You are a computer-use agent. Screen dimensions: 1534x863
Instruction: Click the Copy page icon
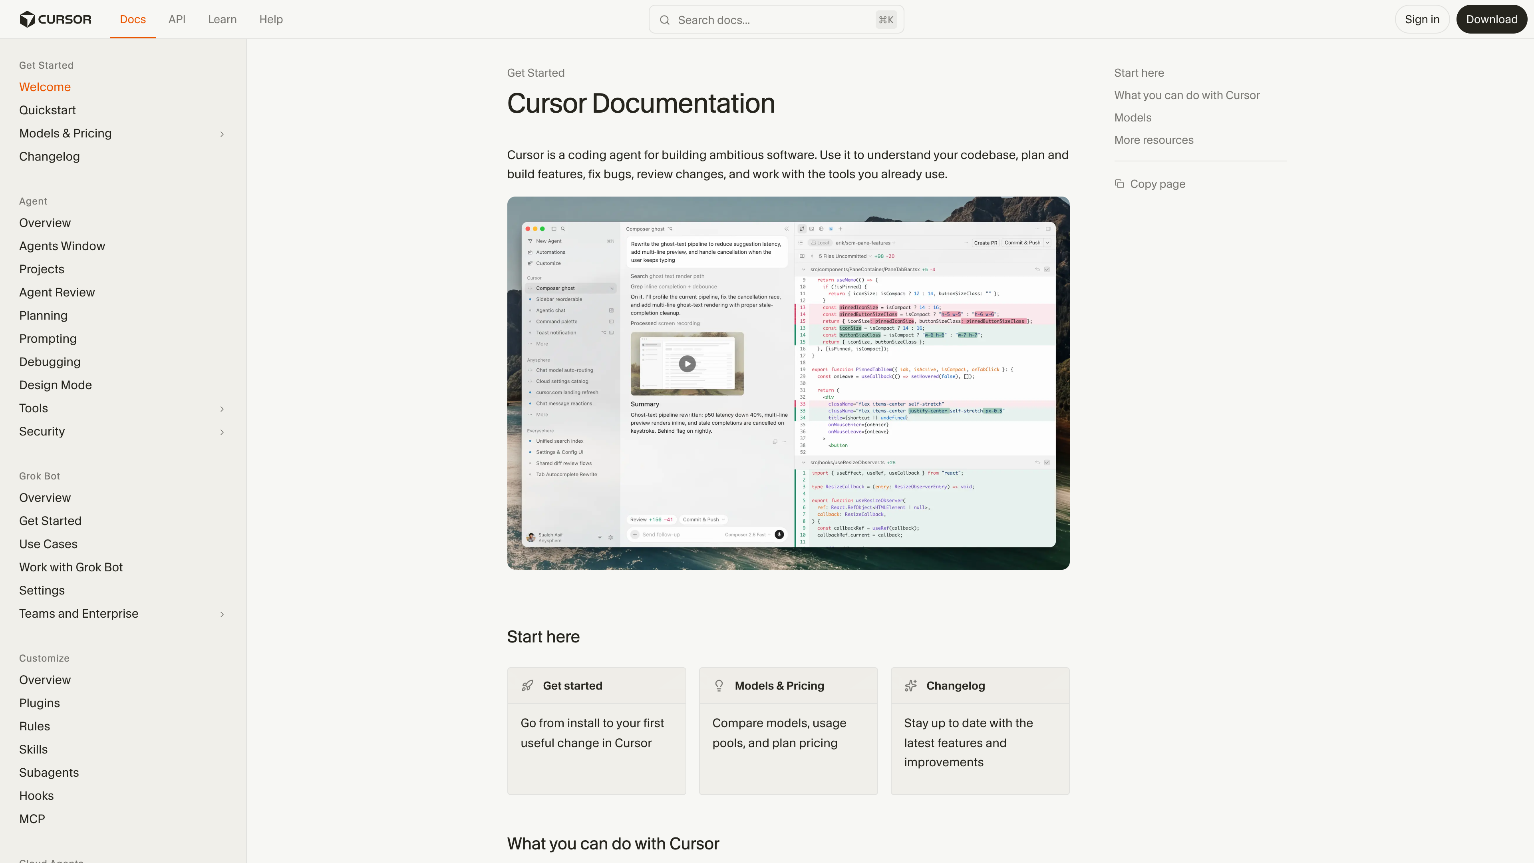click(1119, 184)
